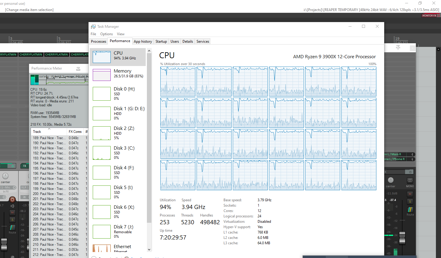Sort Performance Meter list by FX Cores column
Image resolution: width=441 pixels, height=258 pixels.
75,132
